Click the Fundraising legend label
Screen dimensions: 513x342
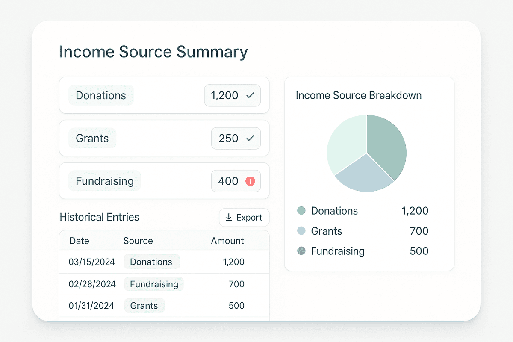click(x=338, y=251)
